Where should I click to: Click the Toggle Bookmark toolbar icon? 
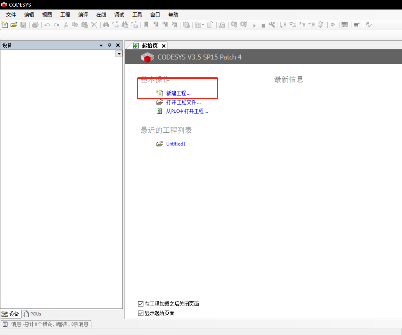146,25
